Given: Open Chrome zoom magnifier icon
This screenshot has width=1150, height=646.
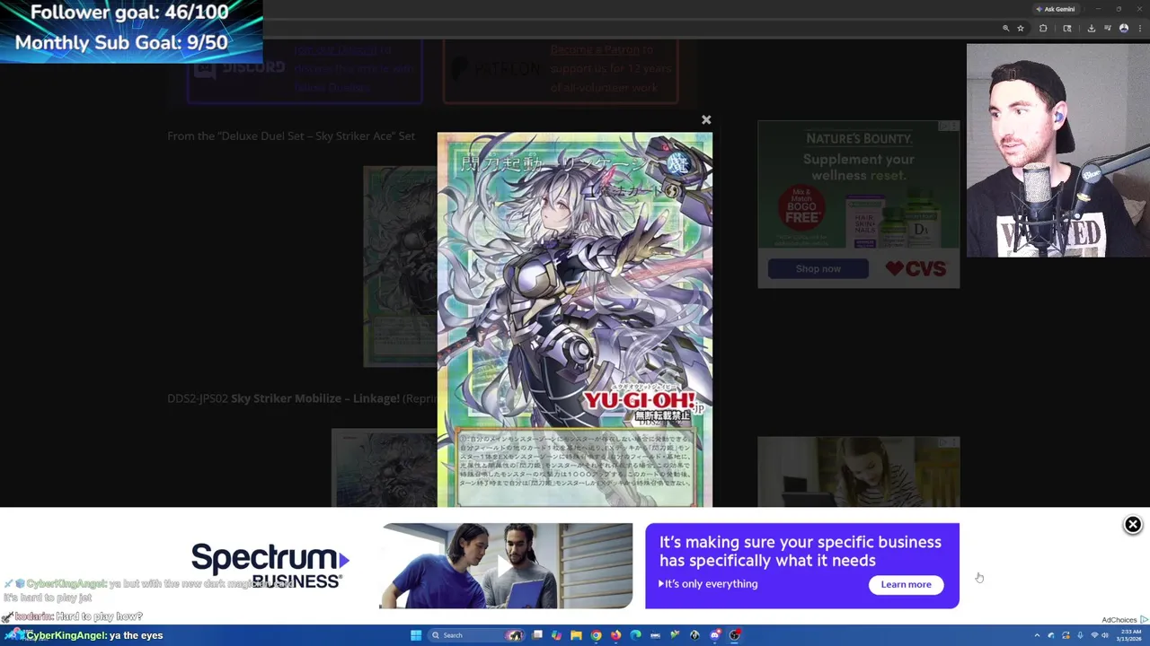Looking at the screenshot, I should point(1006,29).
